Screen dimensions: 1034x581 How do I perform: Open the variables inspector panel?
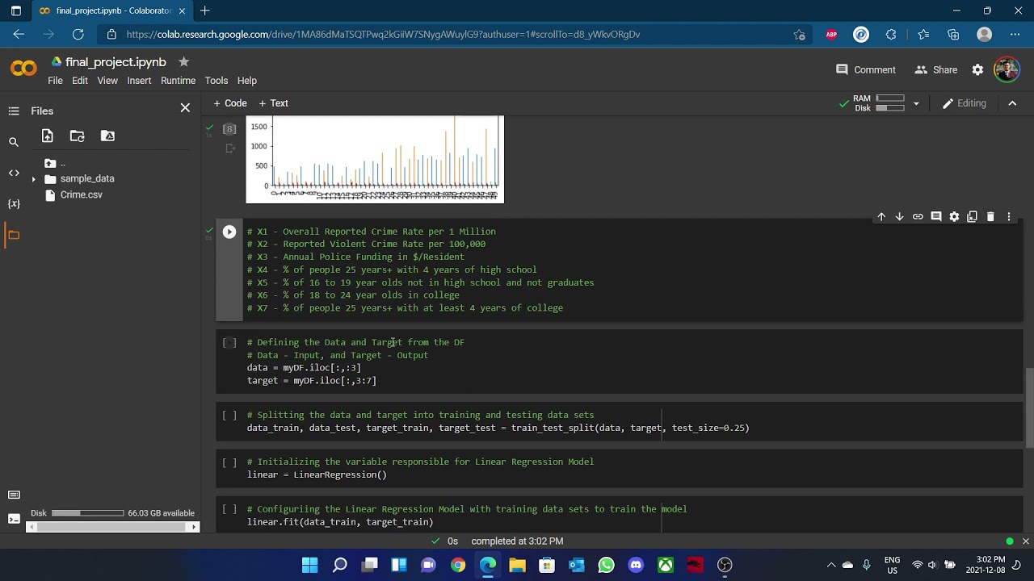(x=14, y=203)
